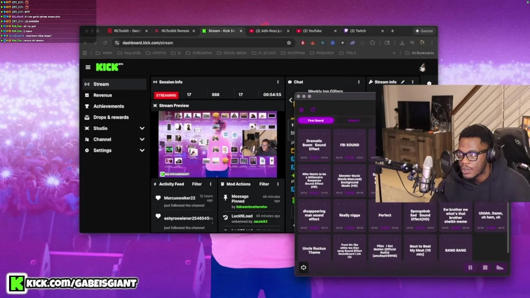Open the Mod Actions three-dot menu
This screenshot has height=298, width=530.
(x=278, y=184)
